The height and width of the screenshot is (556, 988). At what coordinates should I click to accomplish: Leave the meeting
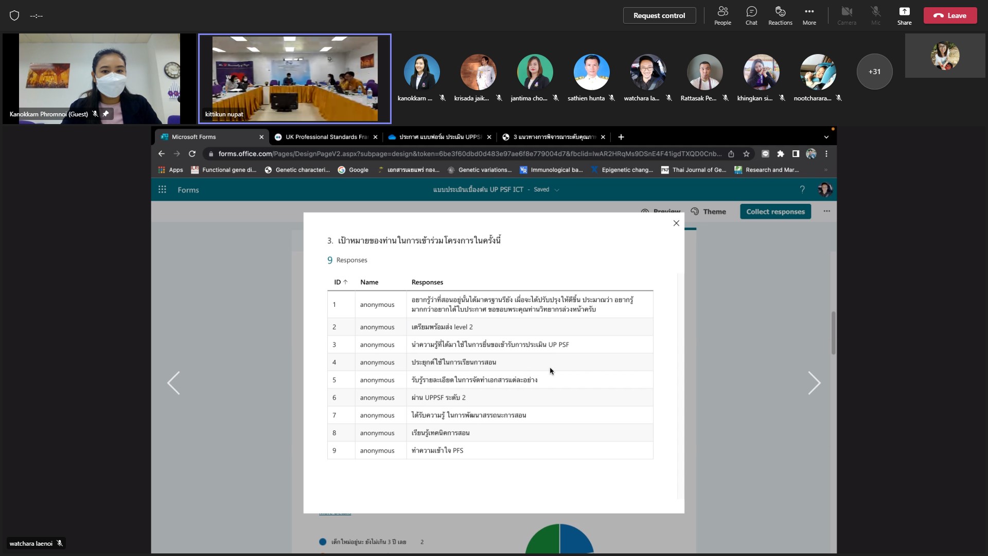(950, 15)
